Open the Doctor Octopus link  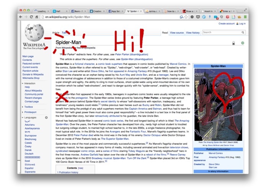pos(152,135)
